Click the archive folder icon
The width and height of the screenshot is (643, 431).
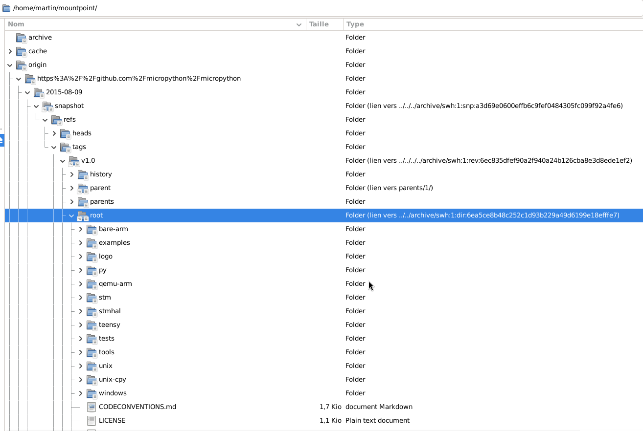(x=21, y=38)
